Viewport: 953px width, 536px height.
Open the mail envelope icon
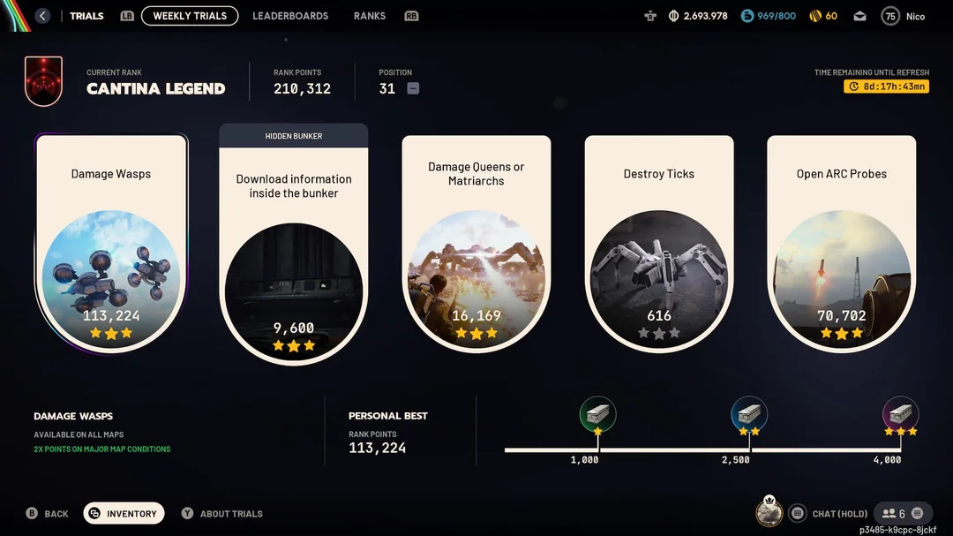859,17
